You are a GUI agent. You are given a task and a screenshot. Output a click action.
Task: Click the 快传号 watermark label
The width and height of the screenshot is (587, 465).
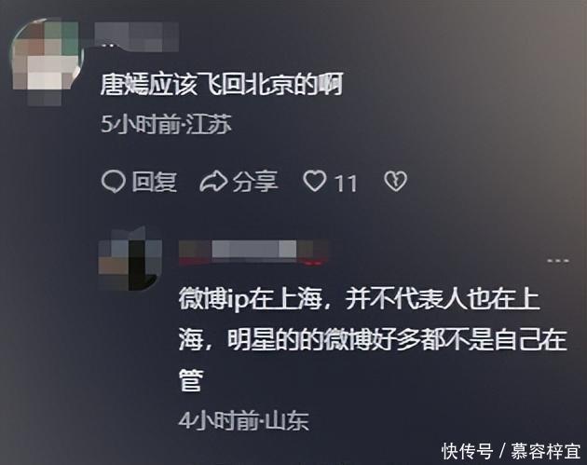467,451
